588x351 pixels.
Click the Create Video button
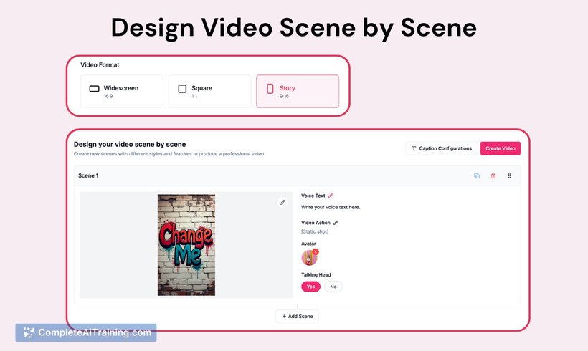[x=501, y=148]
